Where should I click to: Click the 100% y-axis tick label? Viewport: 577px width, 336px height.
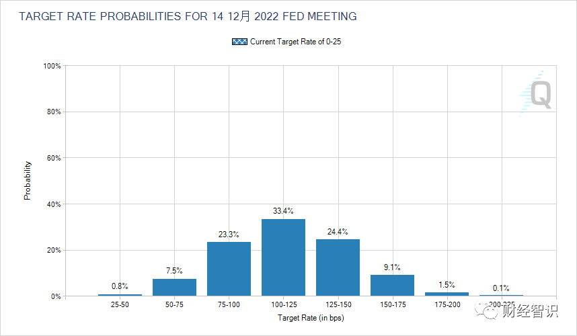[x=52, y=66]
